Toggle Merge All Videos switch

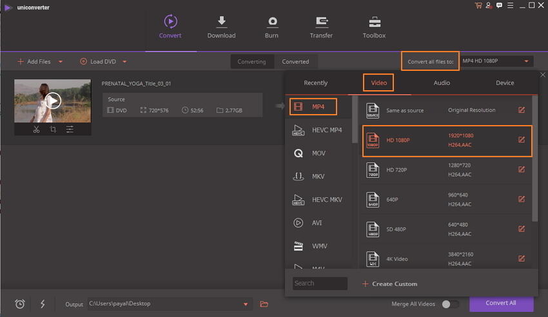450,304
